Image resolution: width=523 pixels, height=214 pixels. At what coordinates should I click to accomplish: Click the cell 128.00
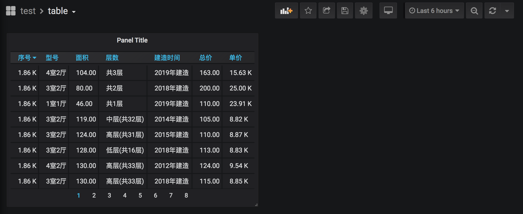click(84, 150)
